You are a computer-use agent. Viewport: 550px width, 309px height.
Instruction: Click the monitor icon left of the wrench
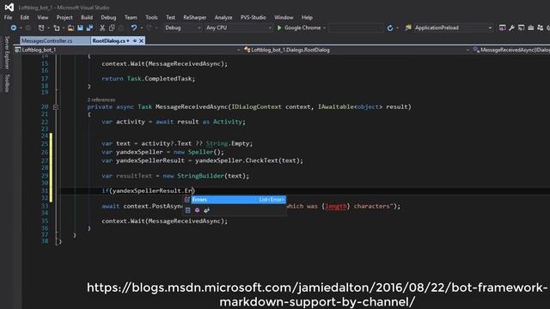(x=502, y=27)
